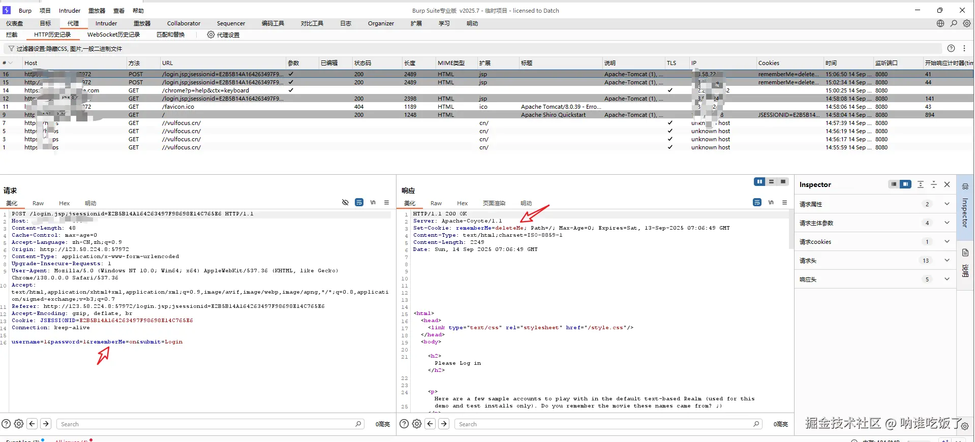Open Burp browser globe icon
Image resolution: width=975 pixels, height=442 pixels.
940,23
